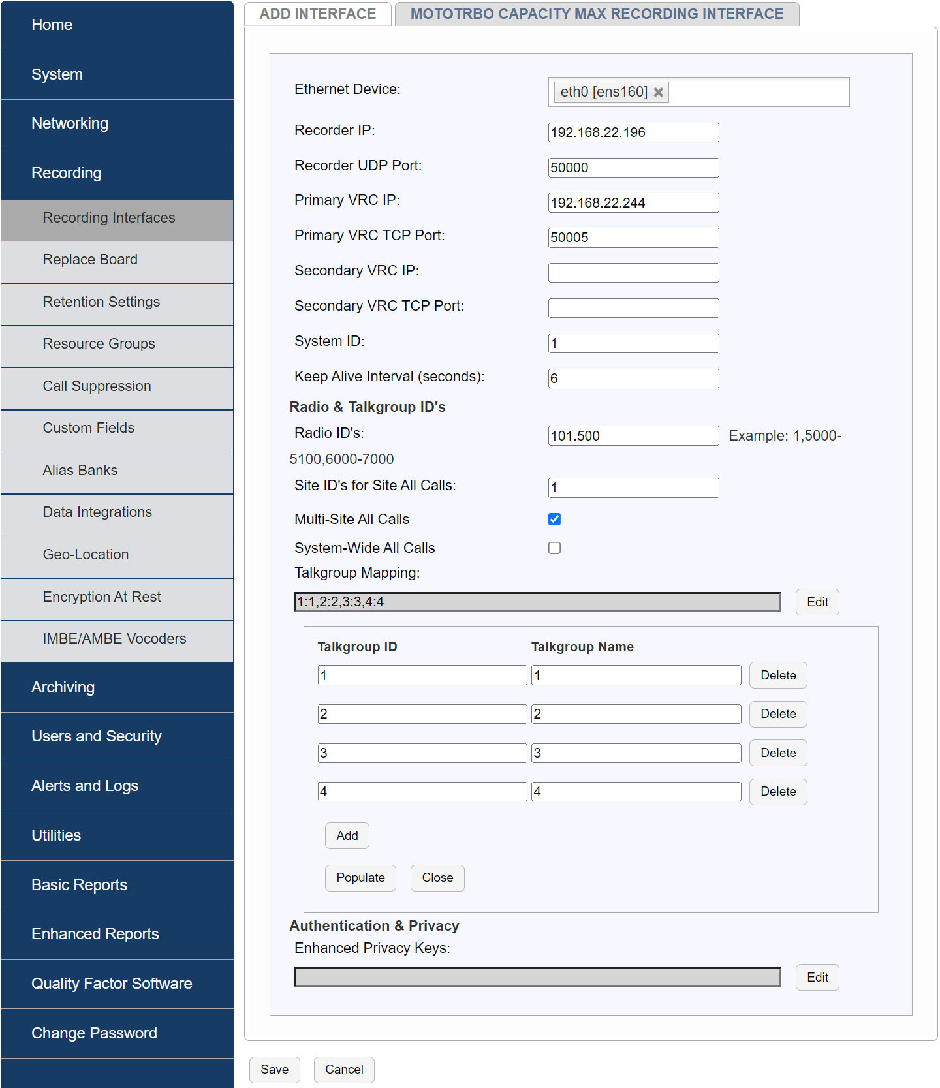Click the Enhanced Privacy Keys read-only field
This screenshot has width=940, height=1088.
tap(538, 977)
